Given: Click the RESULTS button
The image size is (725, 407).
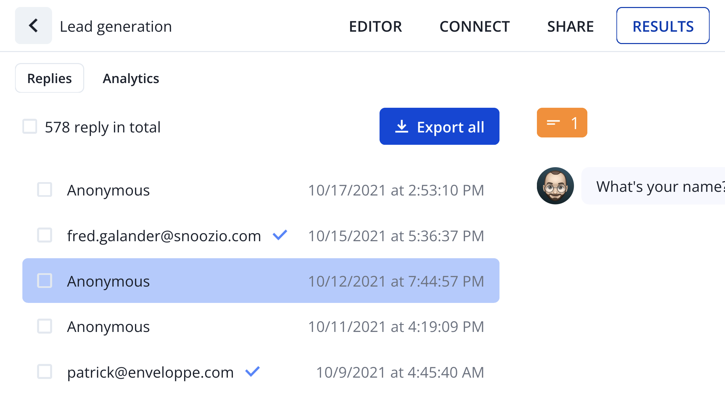Looking at the screenshot, I should point(663,26).
